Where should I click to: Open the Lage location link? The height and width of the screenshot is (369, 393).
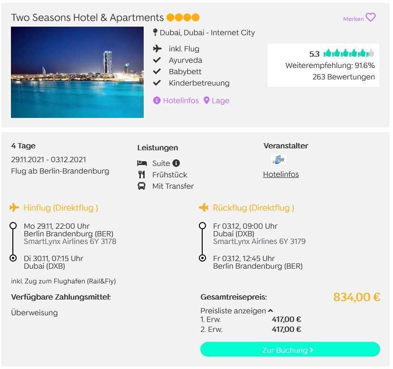[220, 100]
